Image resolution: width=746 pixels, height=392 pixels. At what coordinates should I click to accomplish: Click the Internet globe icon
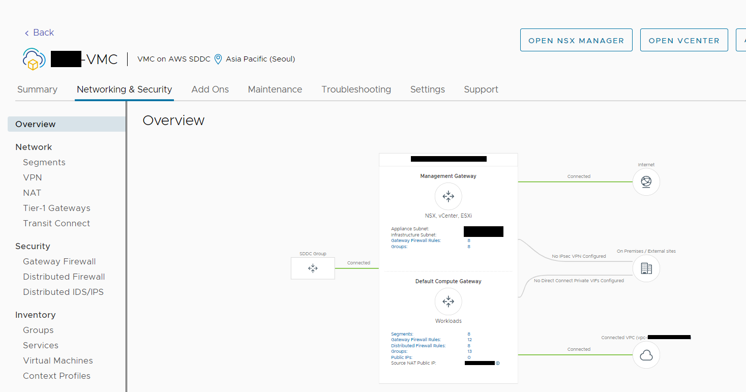pyautogui.click(x=646, y=182)
